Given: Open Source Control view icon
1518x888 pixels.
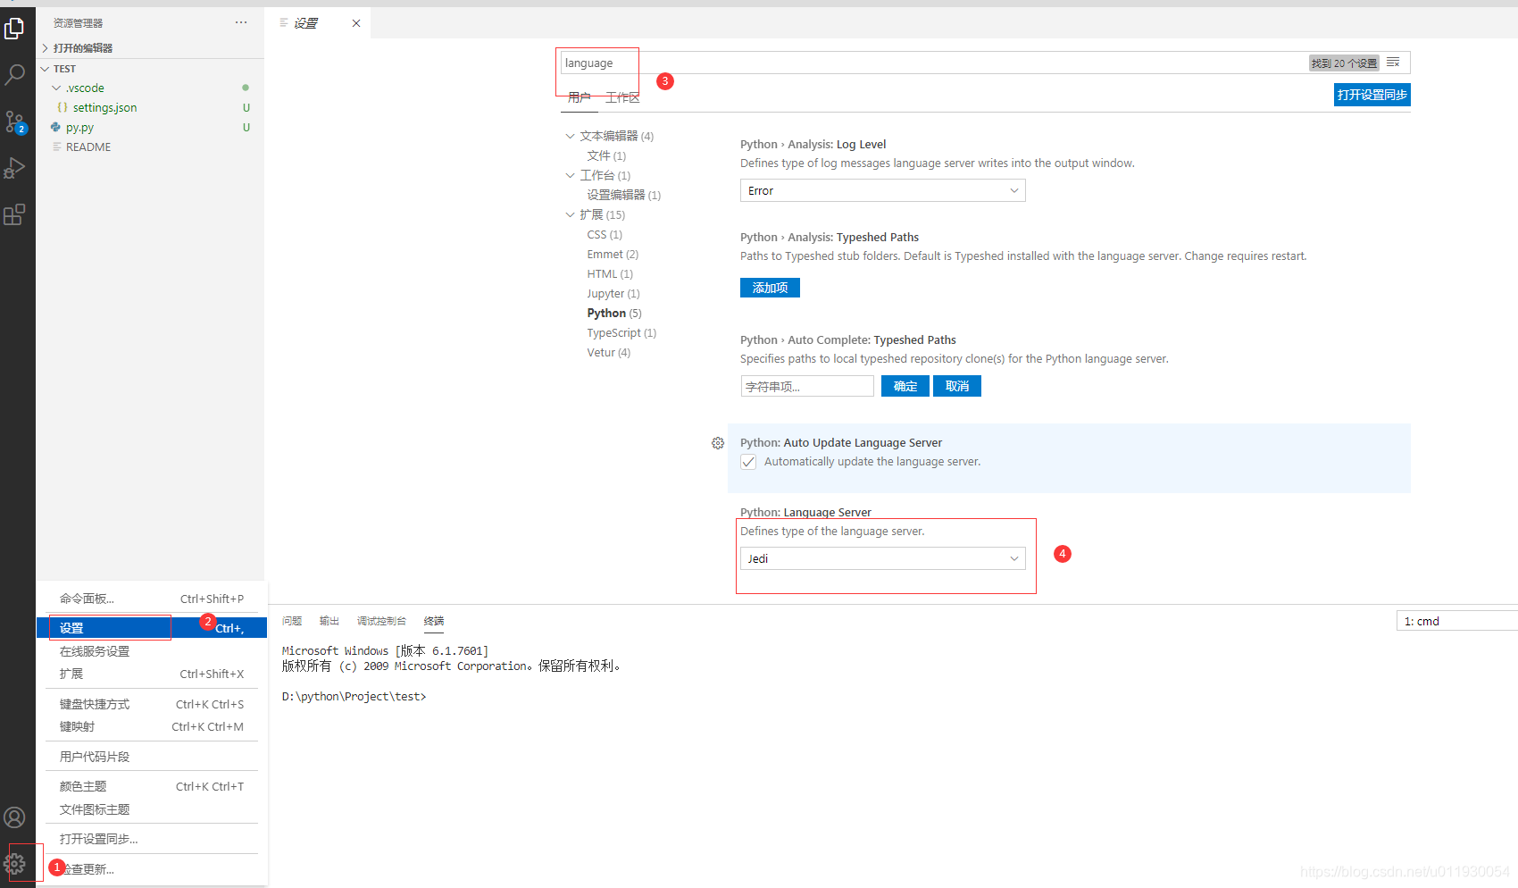Looking at the screenshot, I should point(14,121).
